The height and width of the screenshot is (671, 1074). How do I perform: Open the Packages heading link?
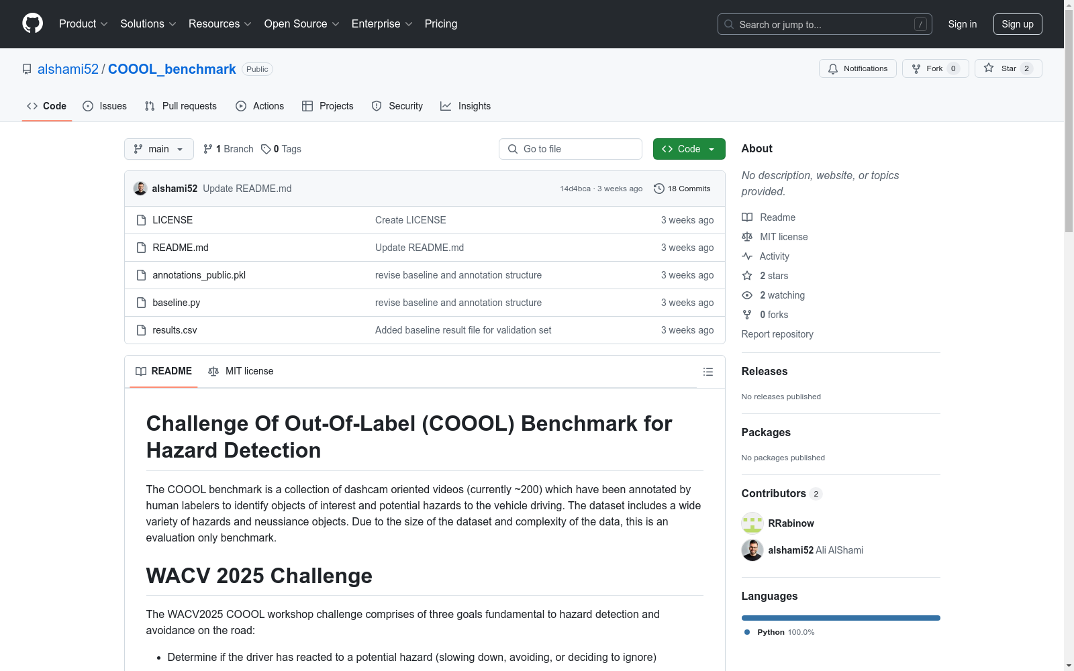click(766, 433)
